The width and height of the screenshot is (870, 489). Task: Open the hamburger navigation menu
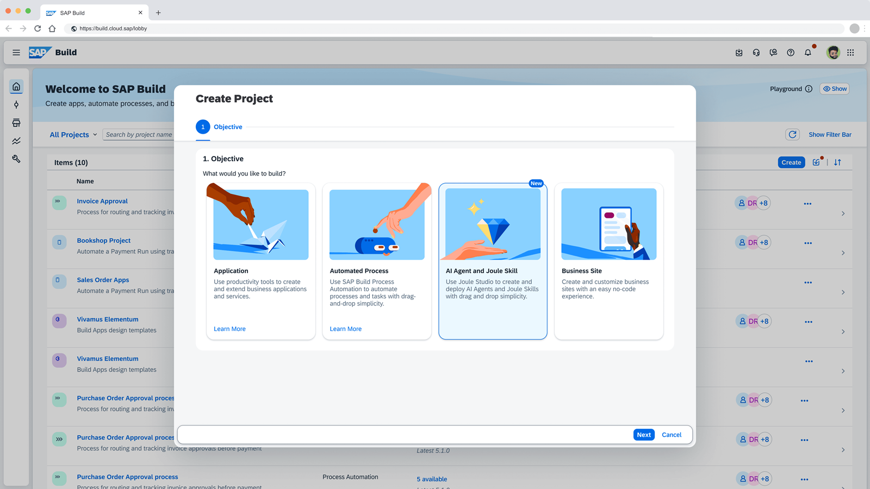coord(16,53)
